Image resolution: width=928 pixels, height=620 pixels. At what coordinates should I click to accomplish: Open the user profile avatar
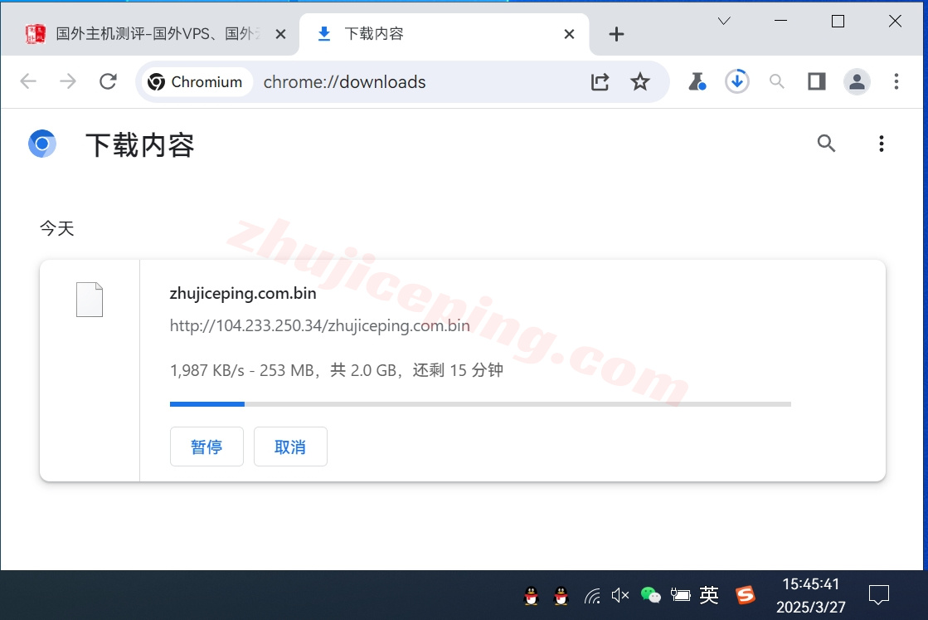point(857,81)
